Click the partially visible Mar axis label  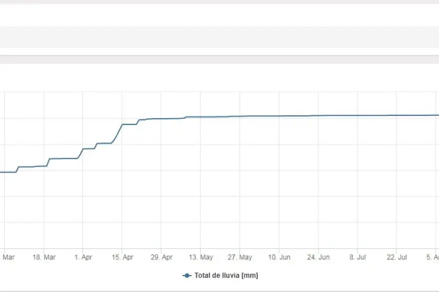coord(7,257)
